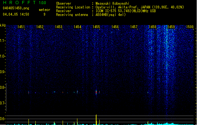Click the 1451 time axis marker
This screenshot has height=125, width=197.
(x=21, y=27)
